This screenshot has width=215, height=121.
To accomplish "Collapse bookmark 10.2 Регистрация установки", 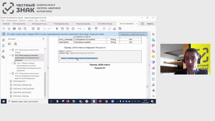I will click(x=10, y=55).
